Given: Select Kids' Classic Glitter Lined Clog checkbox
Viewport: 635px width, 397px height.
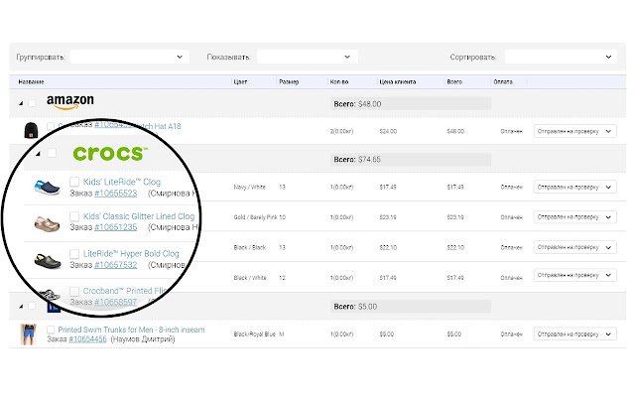Looking at the screenshot, I should coord(74,216).
